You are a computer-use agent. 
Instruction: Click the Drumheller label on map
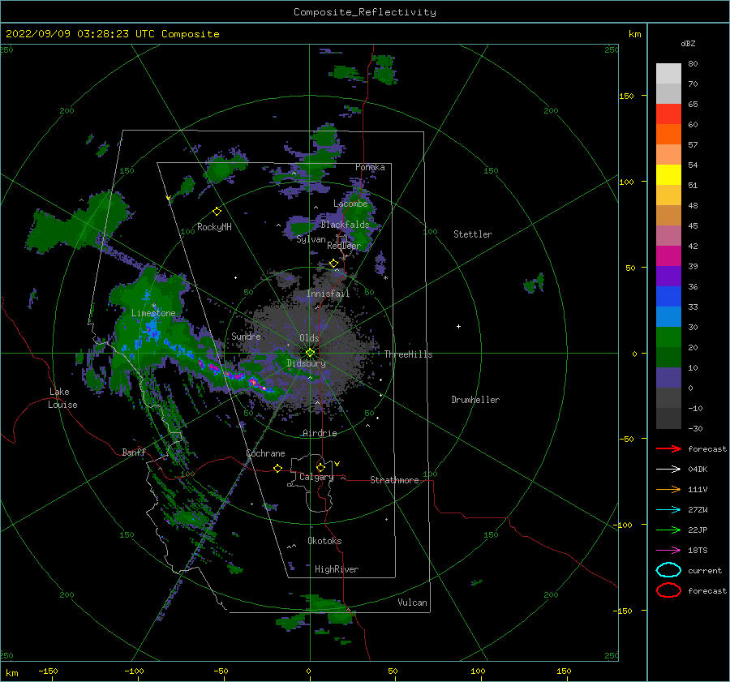point(475,400)
